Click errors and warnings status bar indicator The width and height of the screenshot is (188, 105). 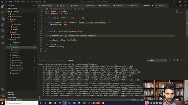click(19, 100)
